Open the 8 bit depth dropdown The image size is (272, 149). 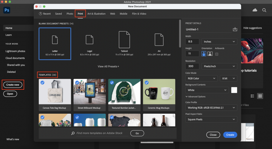(228, 78)
